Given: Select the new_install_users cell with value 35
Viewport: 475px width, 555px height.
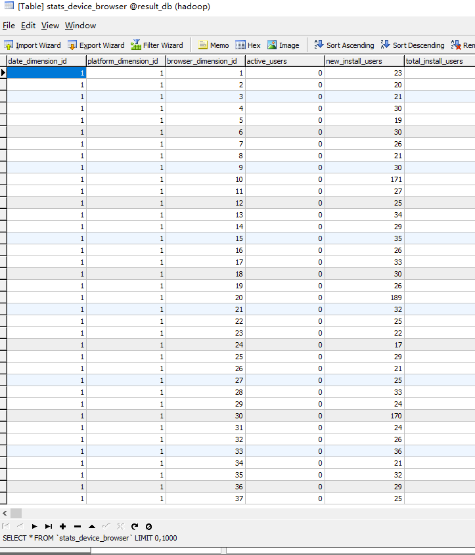Looking at the screenshot, I should 364,238.
